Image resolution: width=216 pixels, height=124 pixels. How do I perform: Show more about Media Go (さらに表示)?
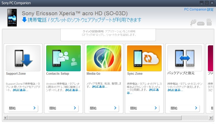99,87
